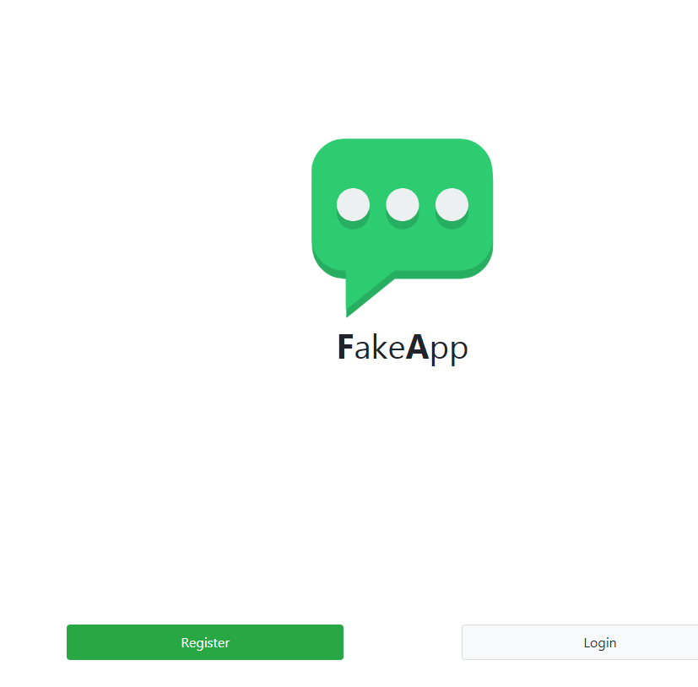Image resolution: width=698 pixels, height=687 pixels.
Task: Click the FakeApp title text
Action: tap(403, 349)
